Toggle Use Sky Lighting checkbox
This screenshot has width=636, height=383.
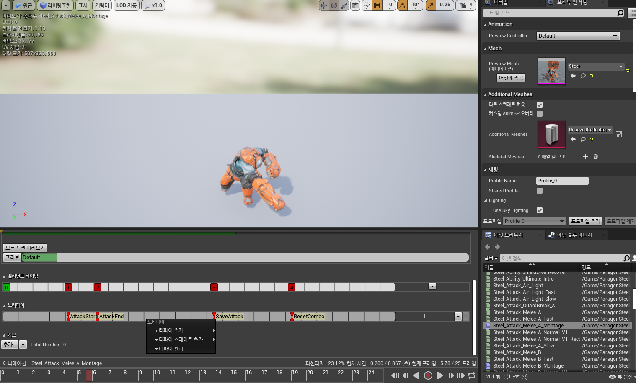click(x=540, y=210)
